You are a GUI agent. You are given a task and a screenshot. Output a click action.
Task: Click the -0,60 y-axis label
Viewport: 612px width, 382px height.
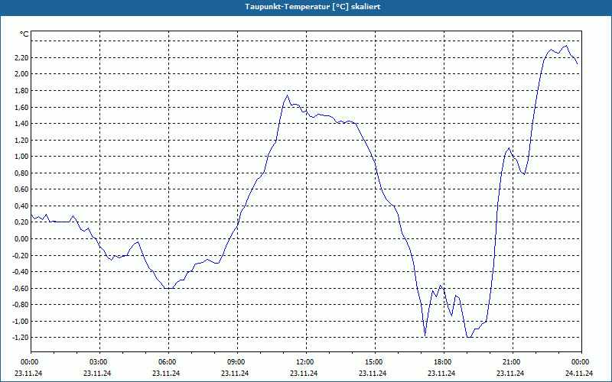[21, 289]
